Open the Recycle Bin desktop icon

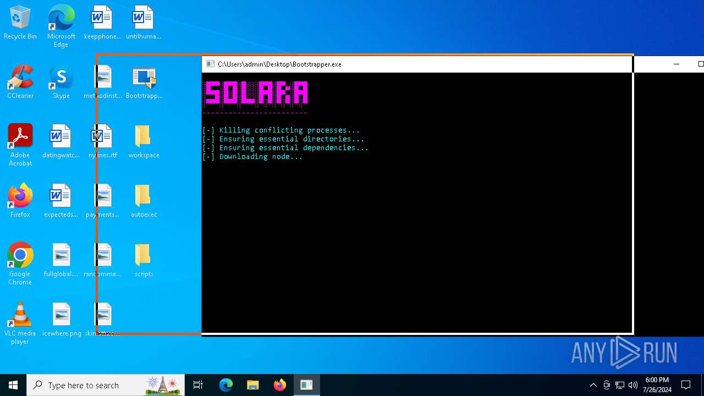(x=20, y=23)
